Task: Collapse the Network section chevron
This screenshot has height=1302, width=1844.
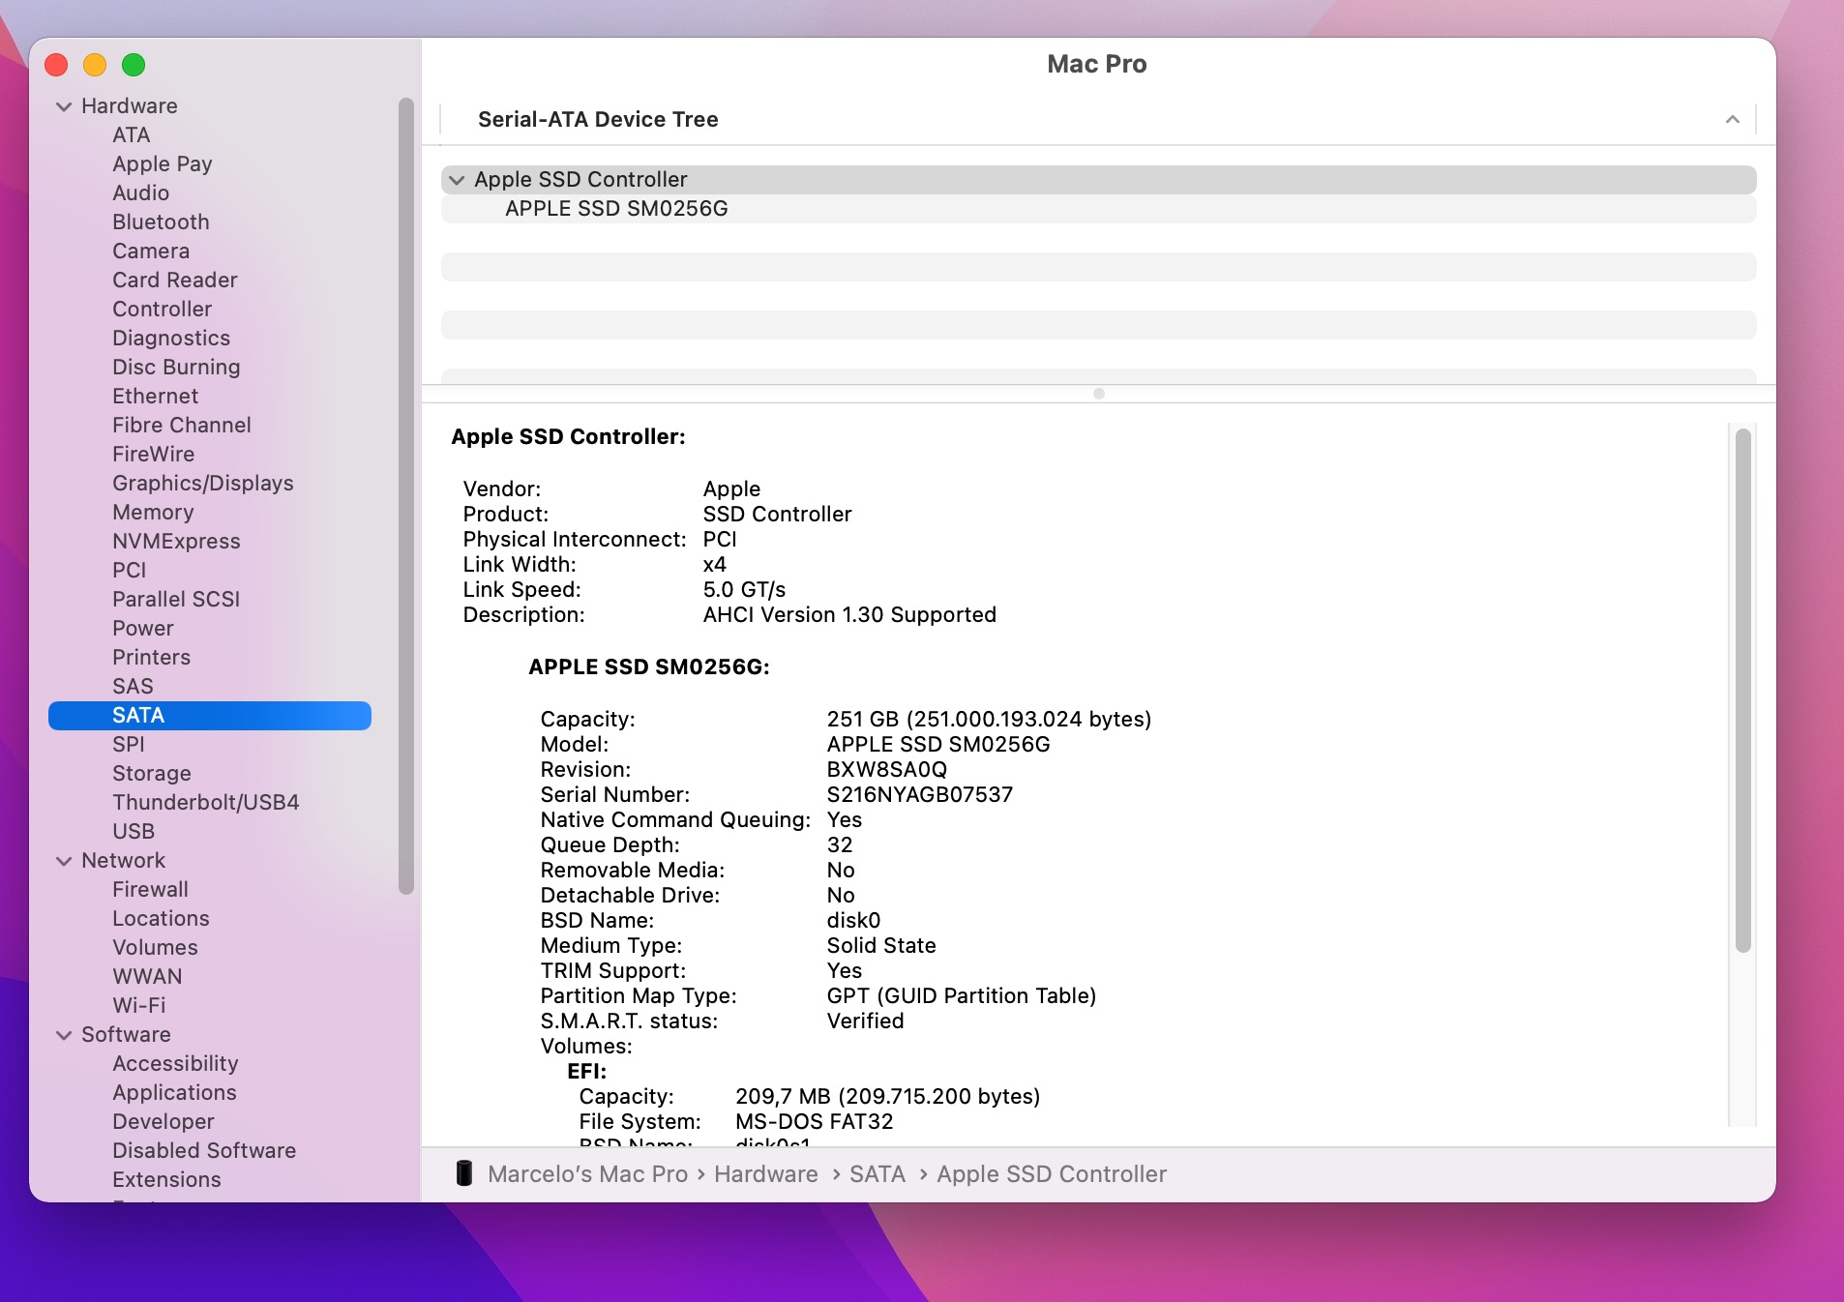Action: [x=64, y=861]
